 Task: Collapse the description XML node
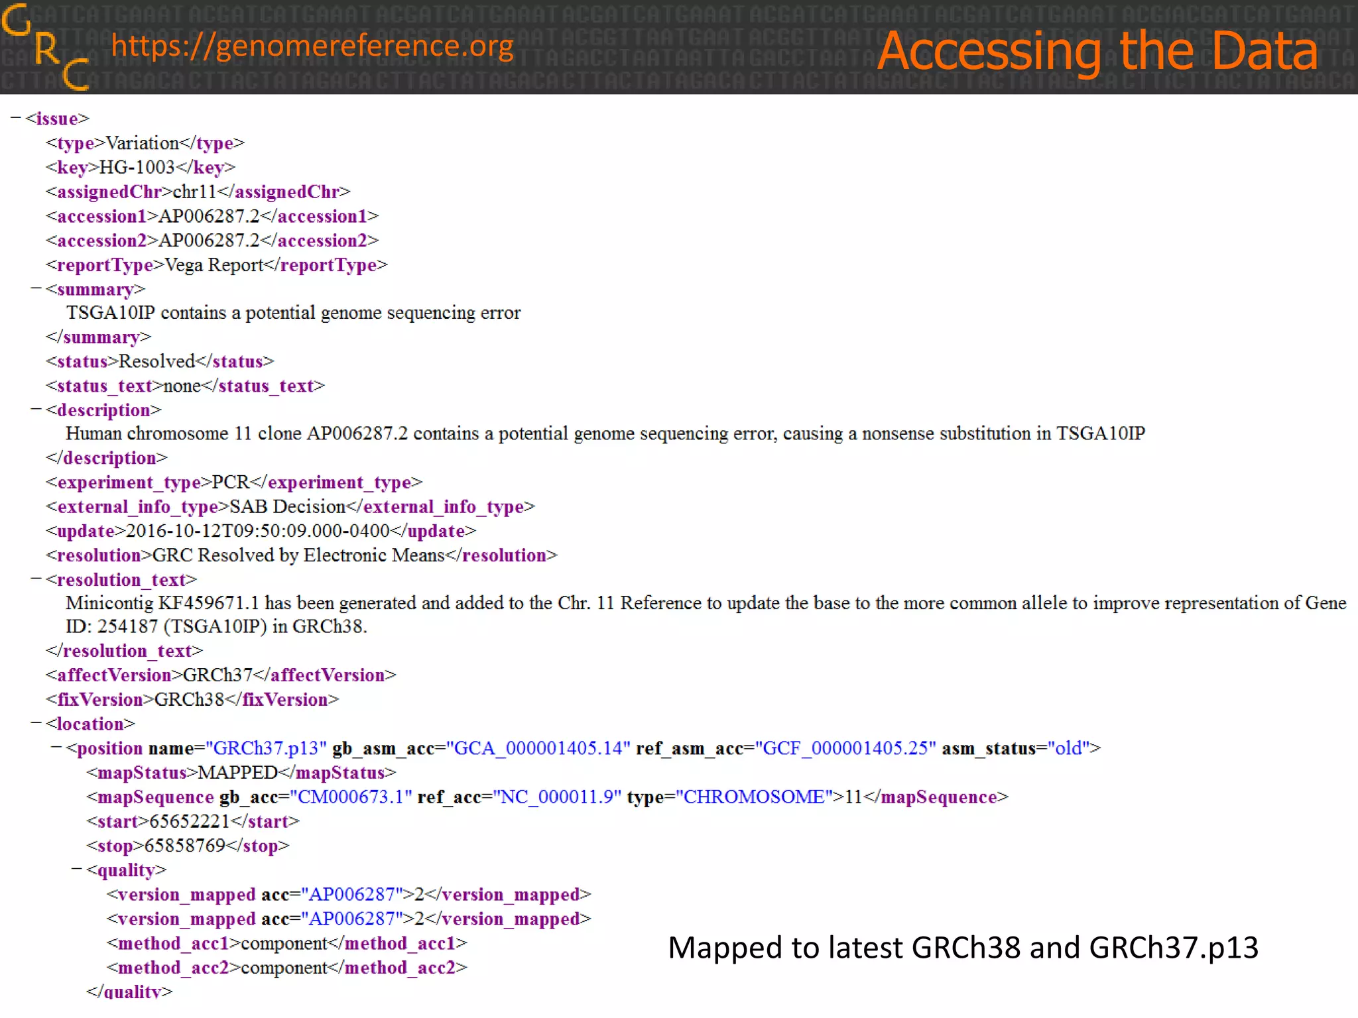(x=36, y=410)
